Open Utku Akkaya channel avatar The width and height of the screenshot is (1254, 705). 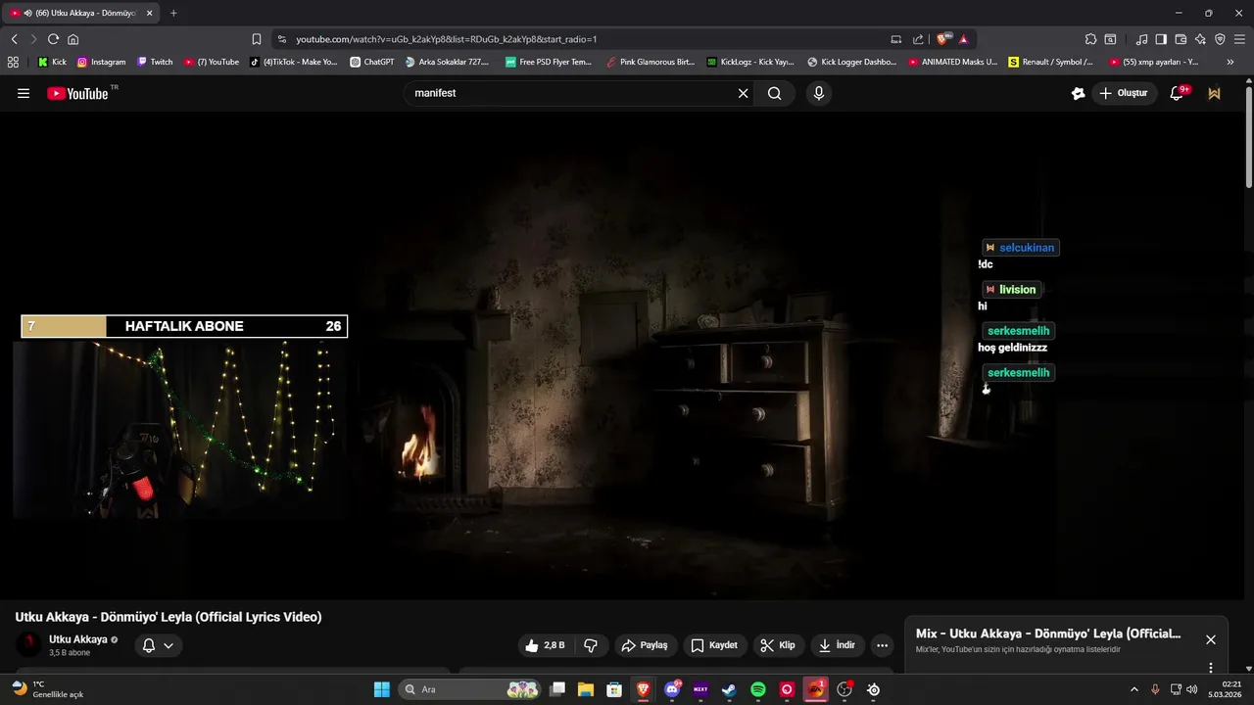[x=28, y=644]
